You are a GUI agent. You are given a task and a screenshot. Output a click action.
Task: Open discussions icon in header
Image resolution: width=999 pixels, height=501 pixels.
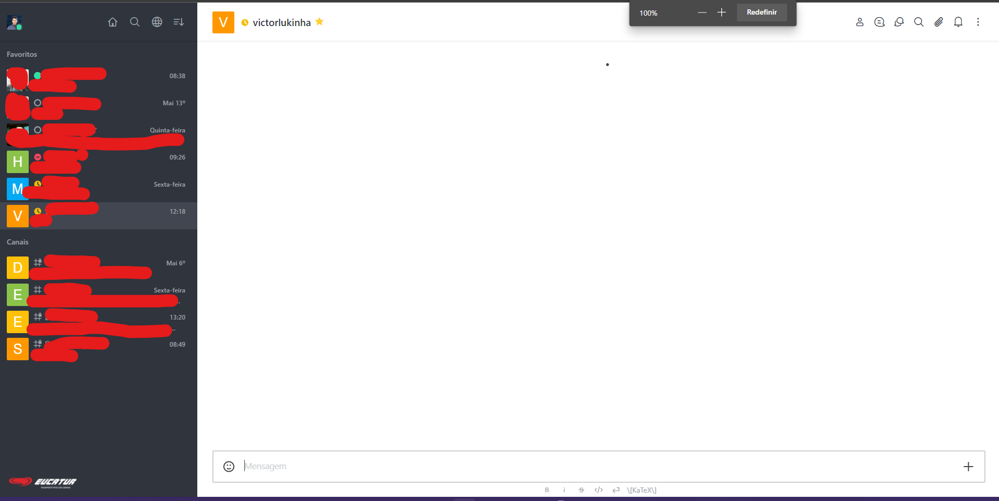[899, 22]
